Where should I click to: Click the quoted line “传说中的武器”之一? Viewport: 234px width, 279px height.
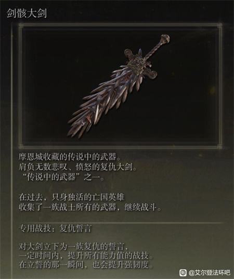(62, 177)
